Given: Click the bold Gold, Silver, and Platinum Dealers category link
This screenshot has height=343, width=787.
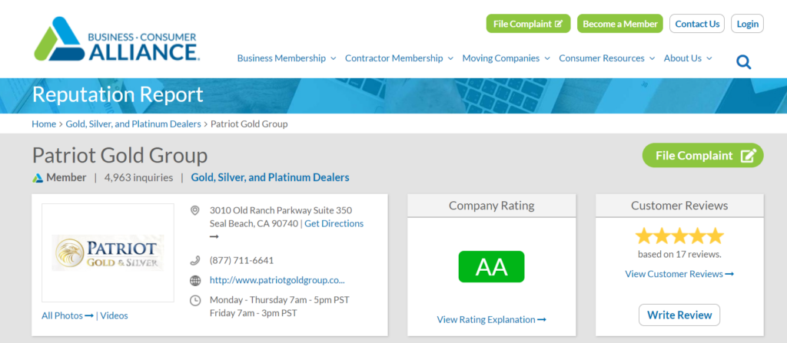Looking at the screenshot, I should coord(270,177).
